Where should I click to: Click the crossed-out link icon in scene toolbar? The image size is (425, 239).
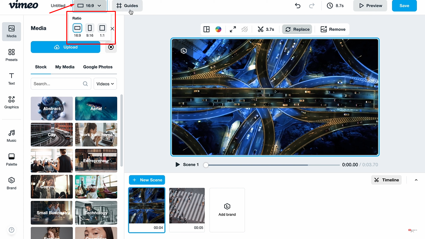coord(245,29)
